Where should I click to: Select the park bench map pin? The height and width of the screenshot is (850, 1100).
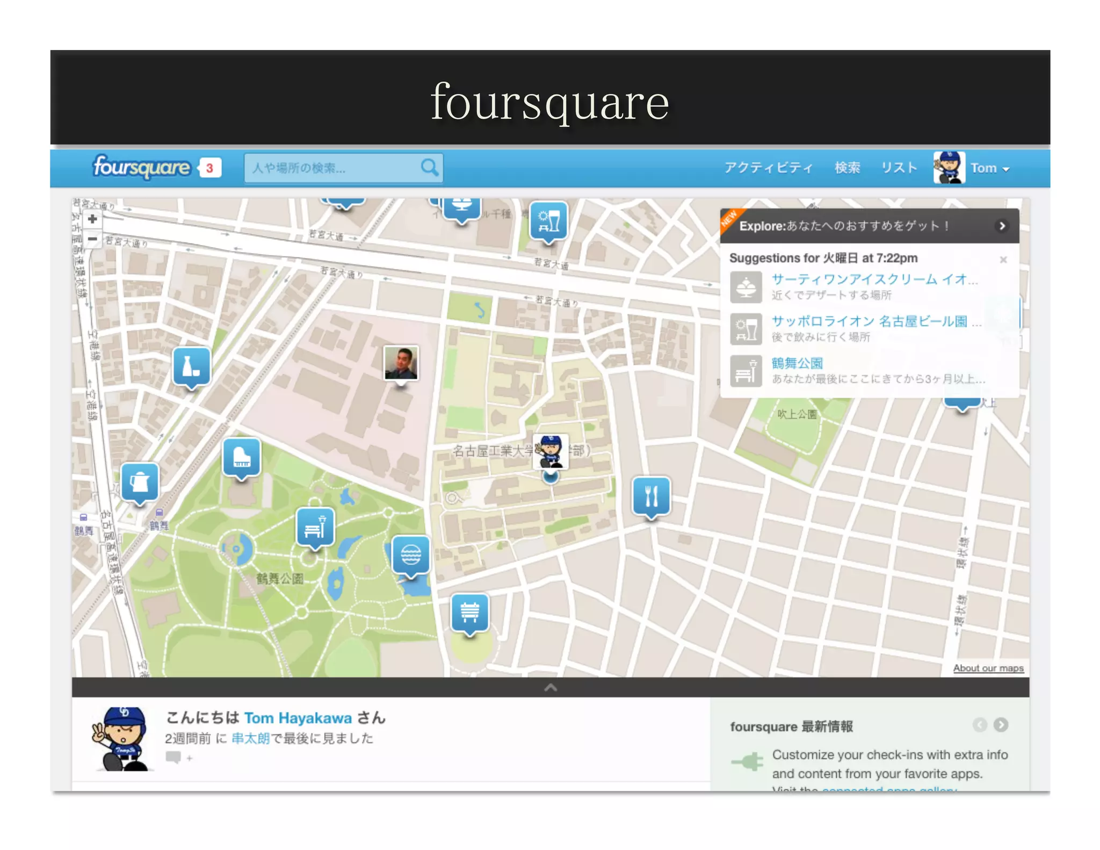point(315,528)
